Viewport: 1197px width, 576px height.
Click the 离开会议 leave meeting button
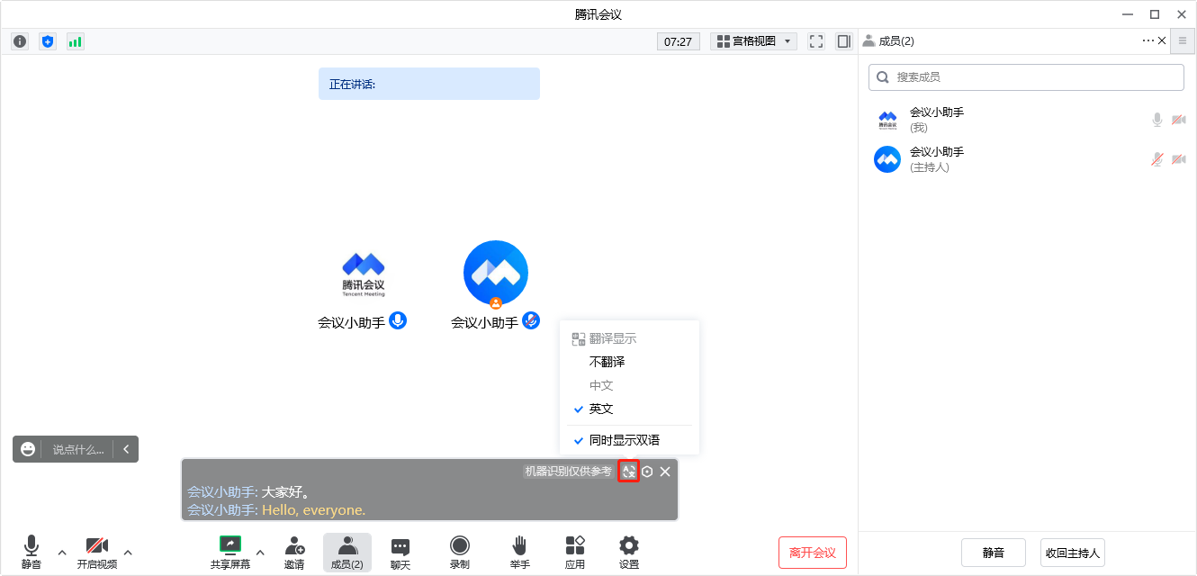812,552
